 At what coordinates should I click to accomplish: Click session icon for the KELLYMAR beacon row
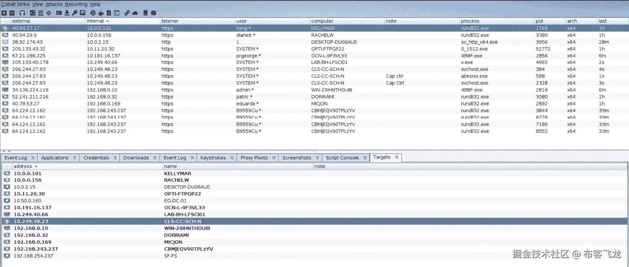pos(5,28)
